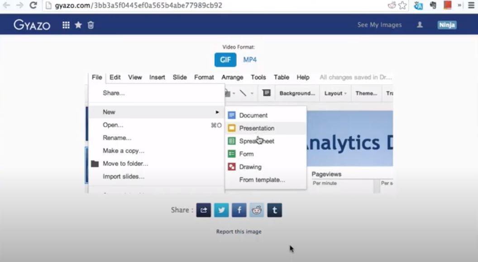Open the Insert menu in the GIF
The image size is (478, 262).
(157, 77)
